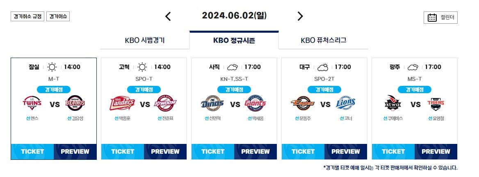Select the Hanwha Eagles logo
The image size is (479, 177).
[x=303, y=103]
